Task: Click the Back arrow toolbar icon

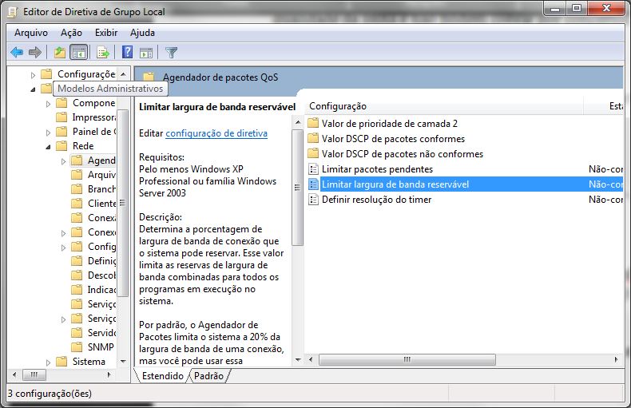Action: point(17,53)
